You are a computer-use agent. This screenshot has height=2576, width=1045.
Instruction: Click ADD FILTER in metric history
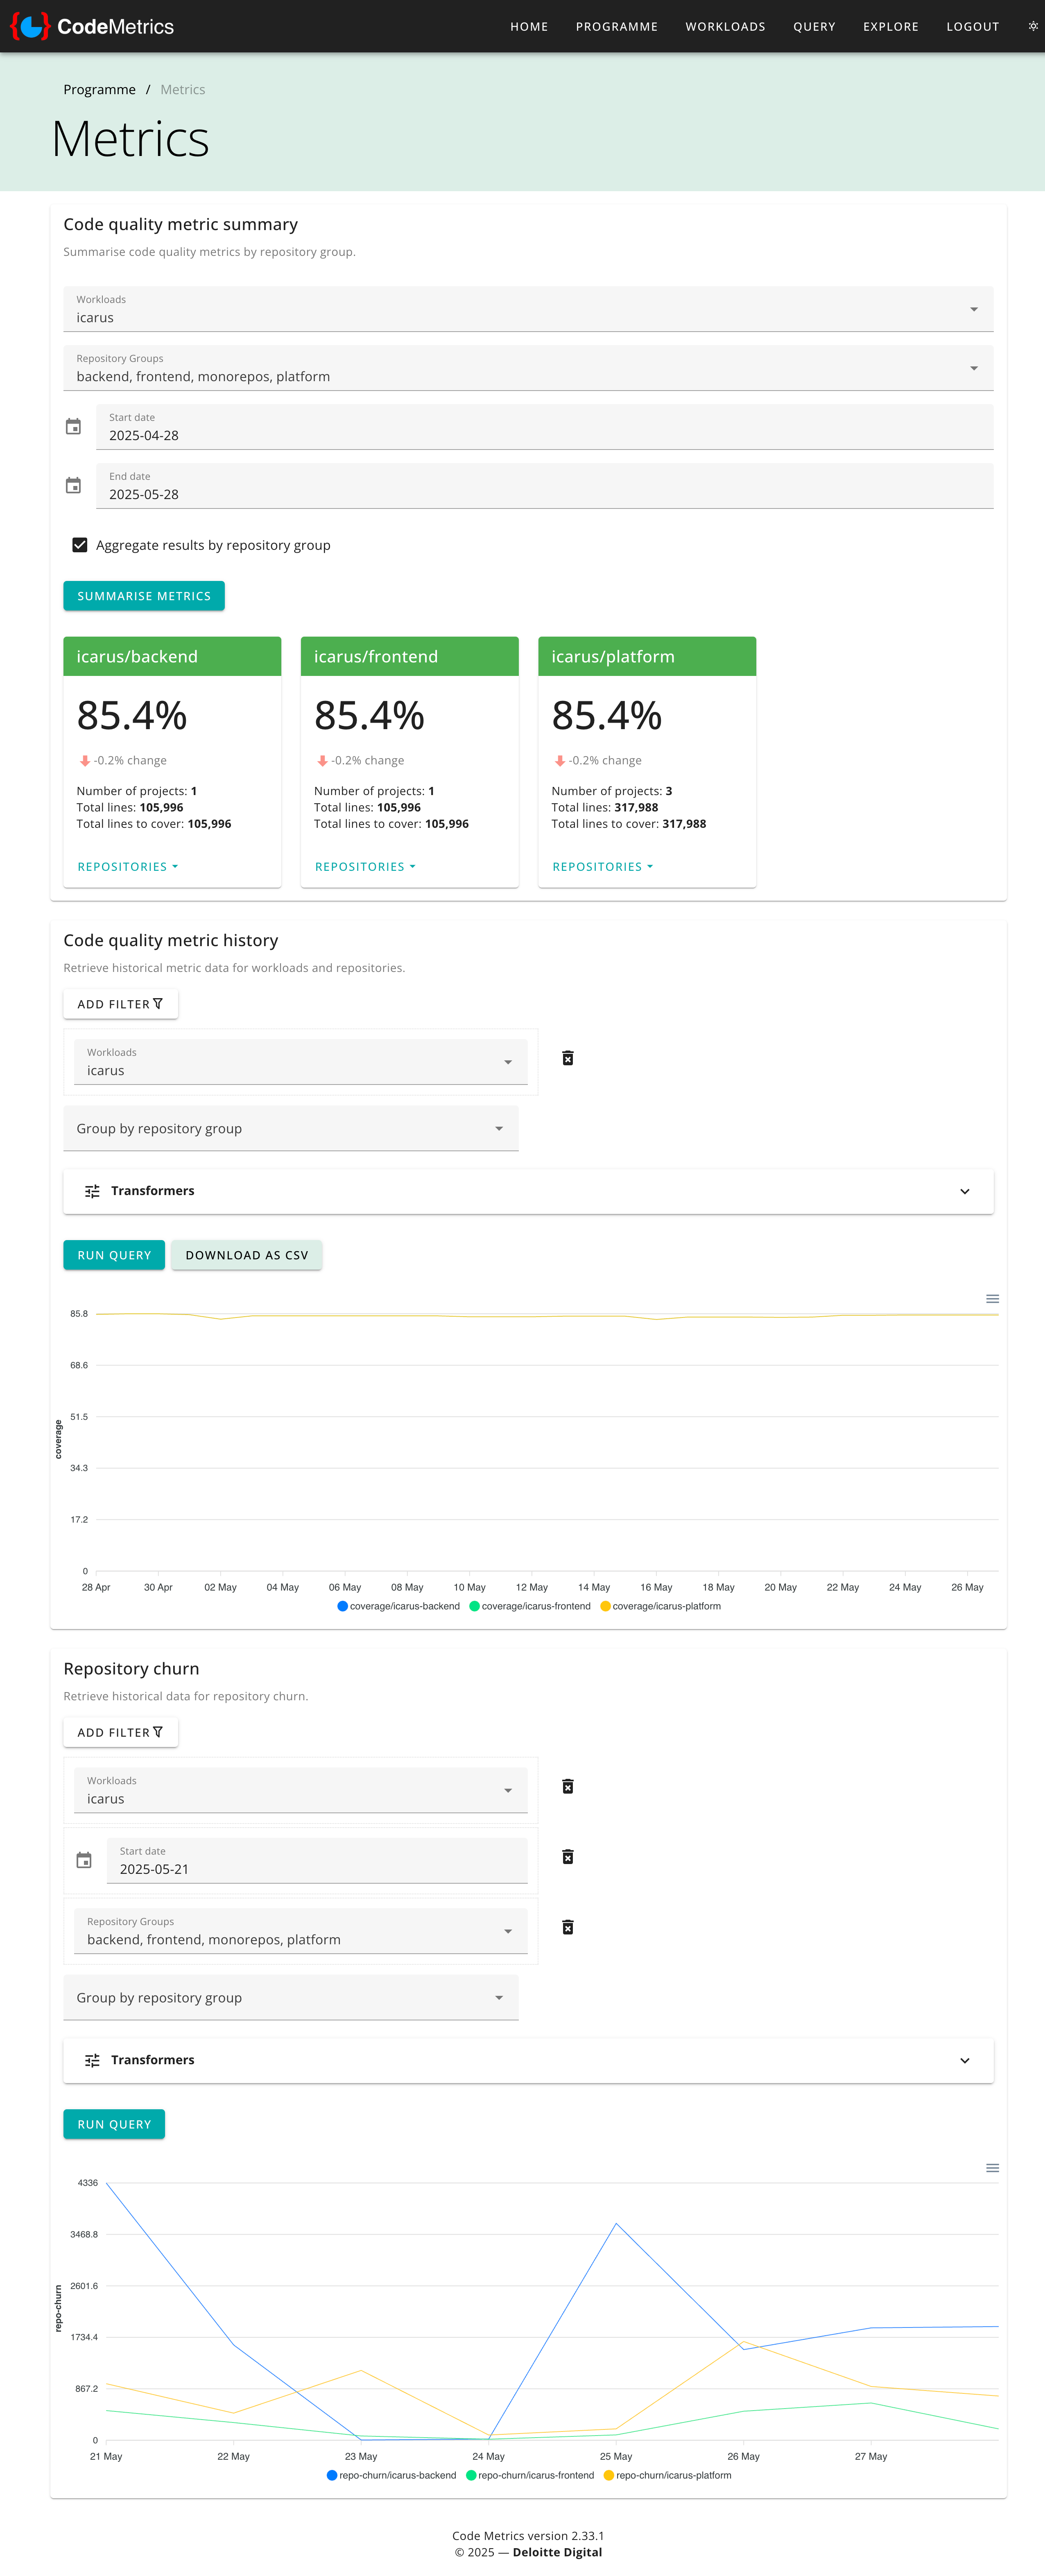[121, 1004]
